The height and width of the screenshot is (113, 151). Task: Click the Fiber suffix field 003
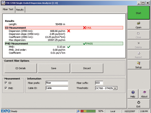[99, 83]
